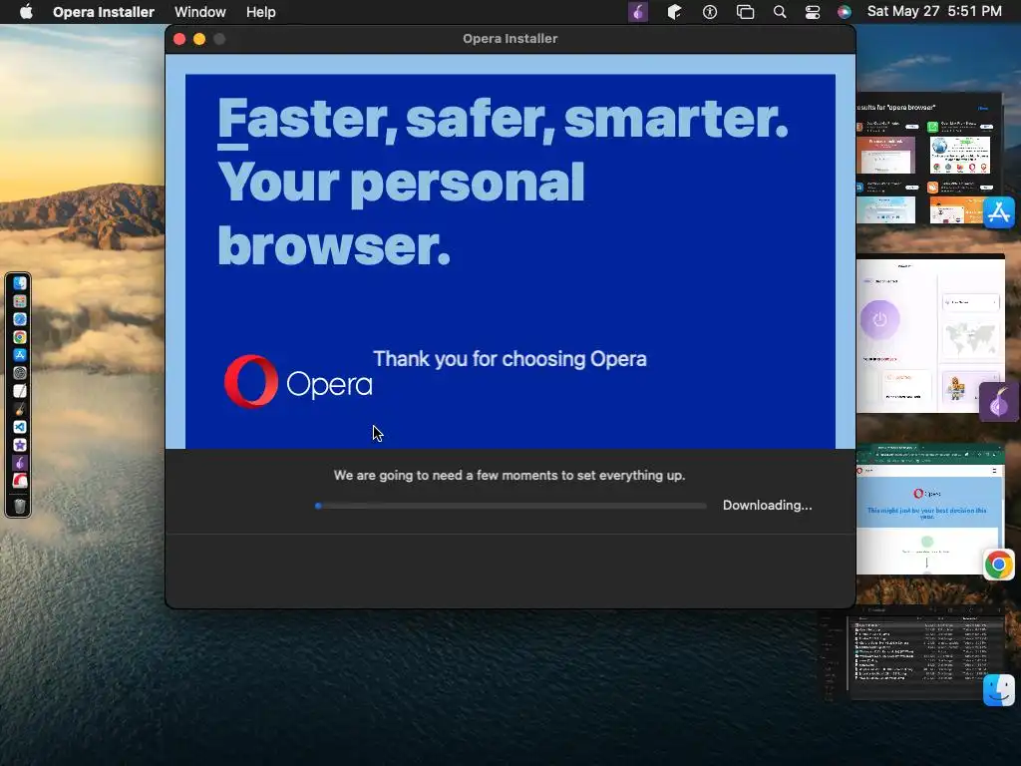Viewport: 1021px width, 766px height.
Task: Open the App Store dock icon
Action: tap(20, 355)
